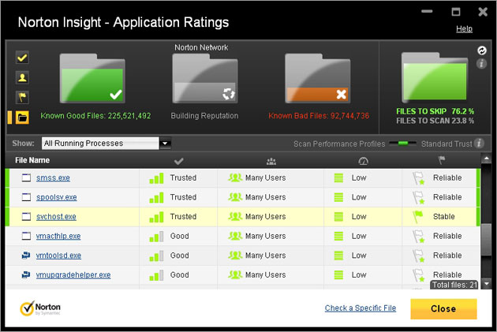Viewport: 497px width, 332px height.
Task: Click the Reliable label for vmtoolsd.exe
Action: pos(447,256)
